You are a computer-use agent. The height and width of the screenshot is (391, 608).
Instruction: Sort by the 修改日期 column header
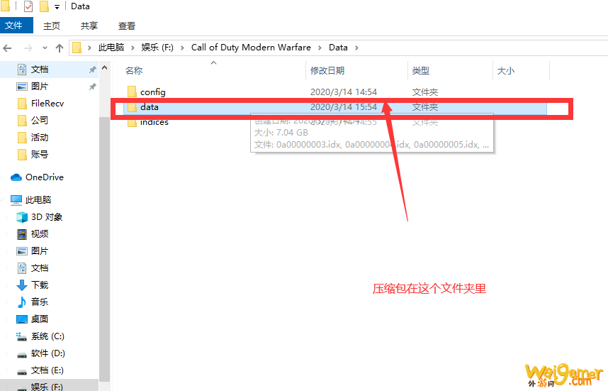pos(327,71)
